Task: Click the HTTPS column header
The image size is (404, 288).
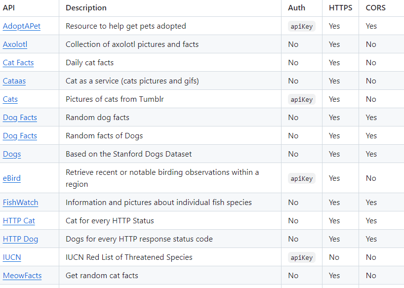Action: pos(340,8)
